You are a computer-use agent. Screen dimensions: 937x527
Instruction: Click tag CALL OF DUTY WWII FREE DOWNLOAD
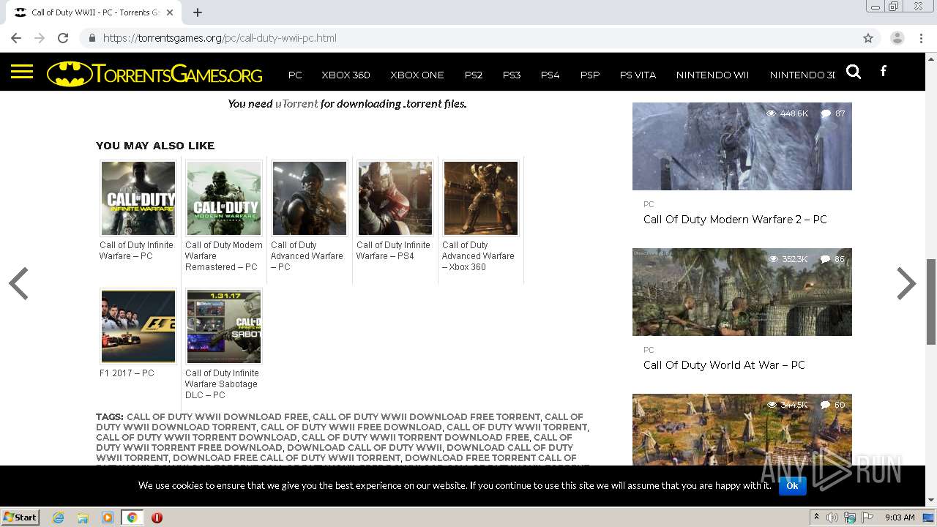[x=351, y=427]
